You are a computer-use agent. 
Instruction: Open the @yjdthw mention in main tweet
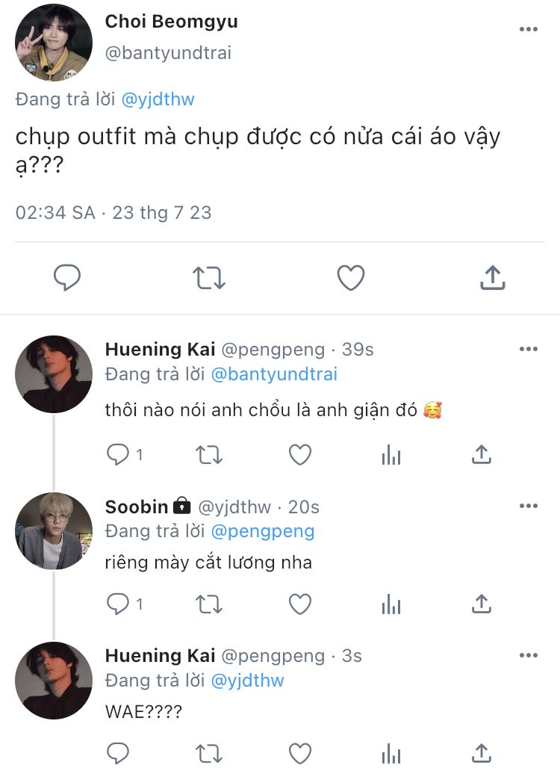[x=157, y=99]
